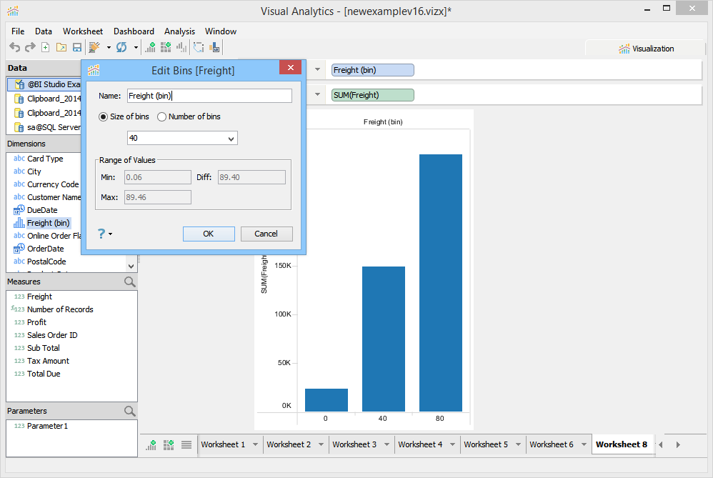Click the swap rows and columns icon

(199, 47)
